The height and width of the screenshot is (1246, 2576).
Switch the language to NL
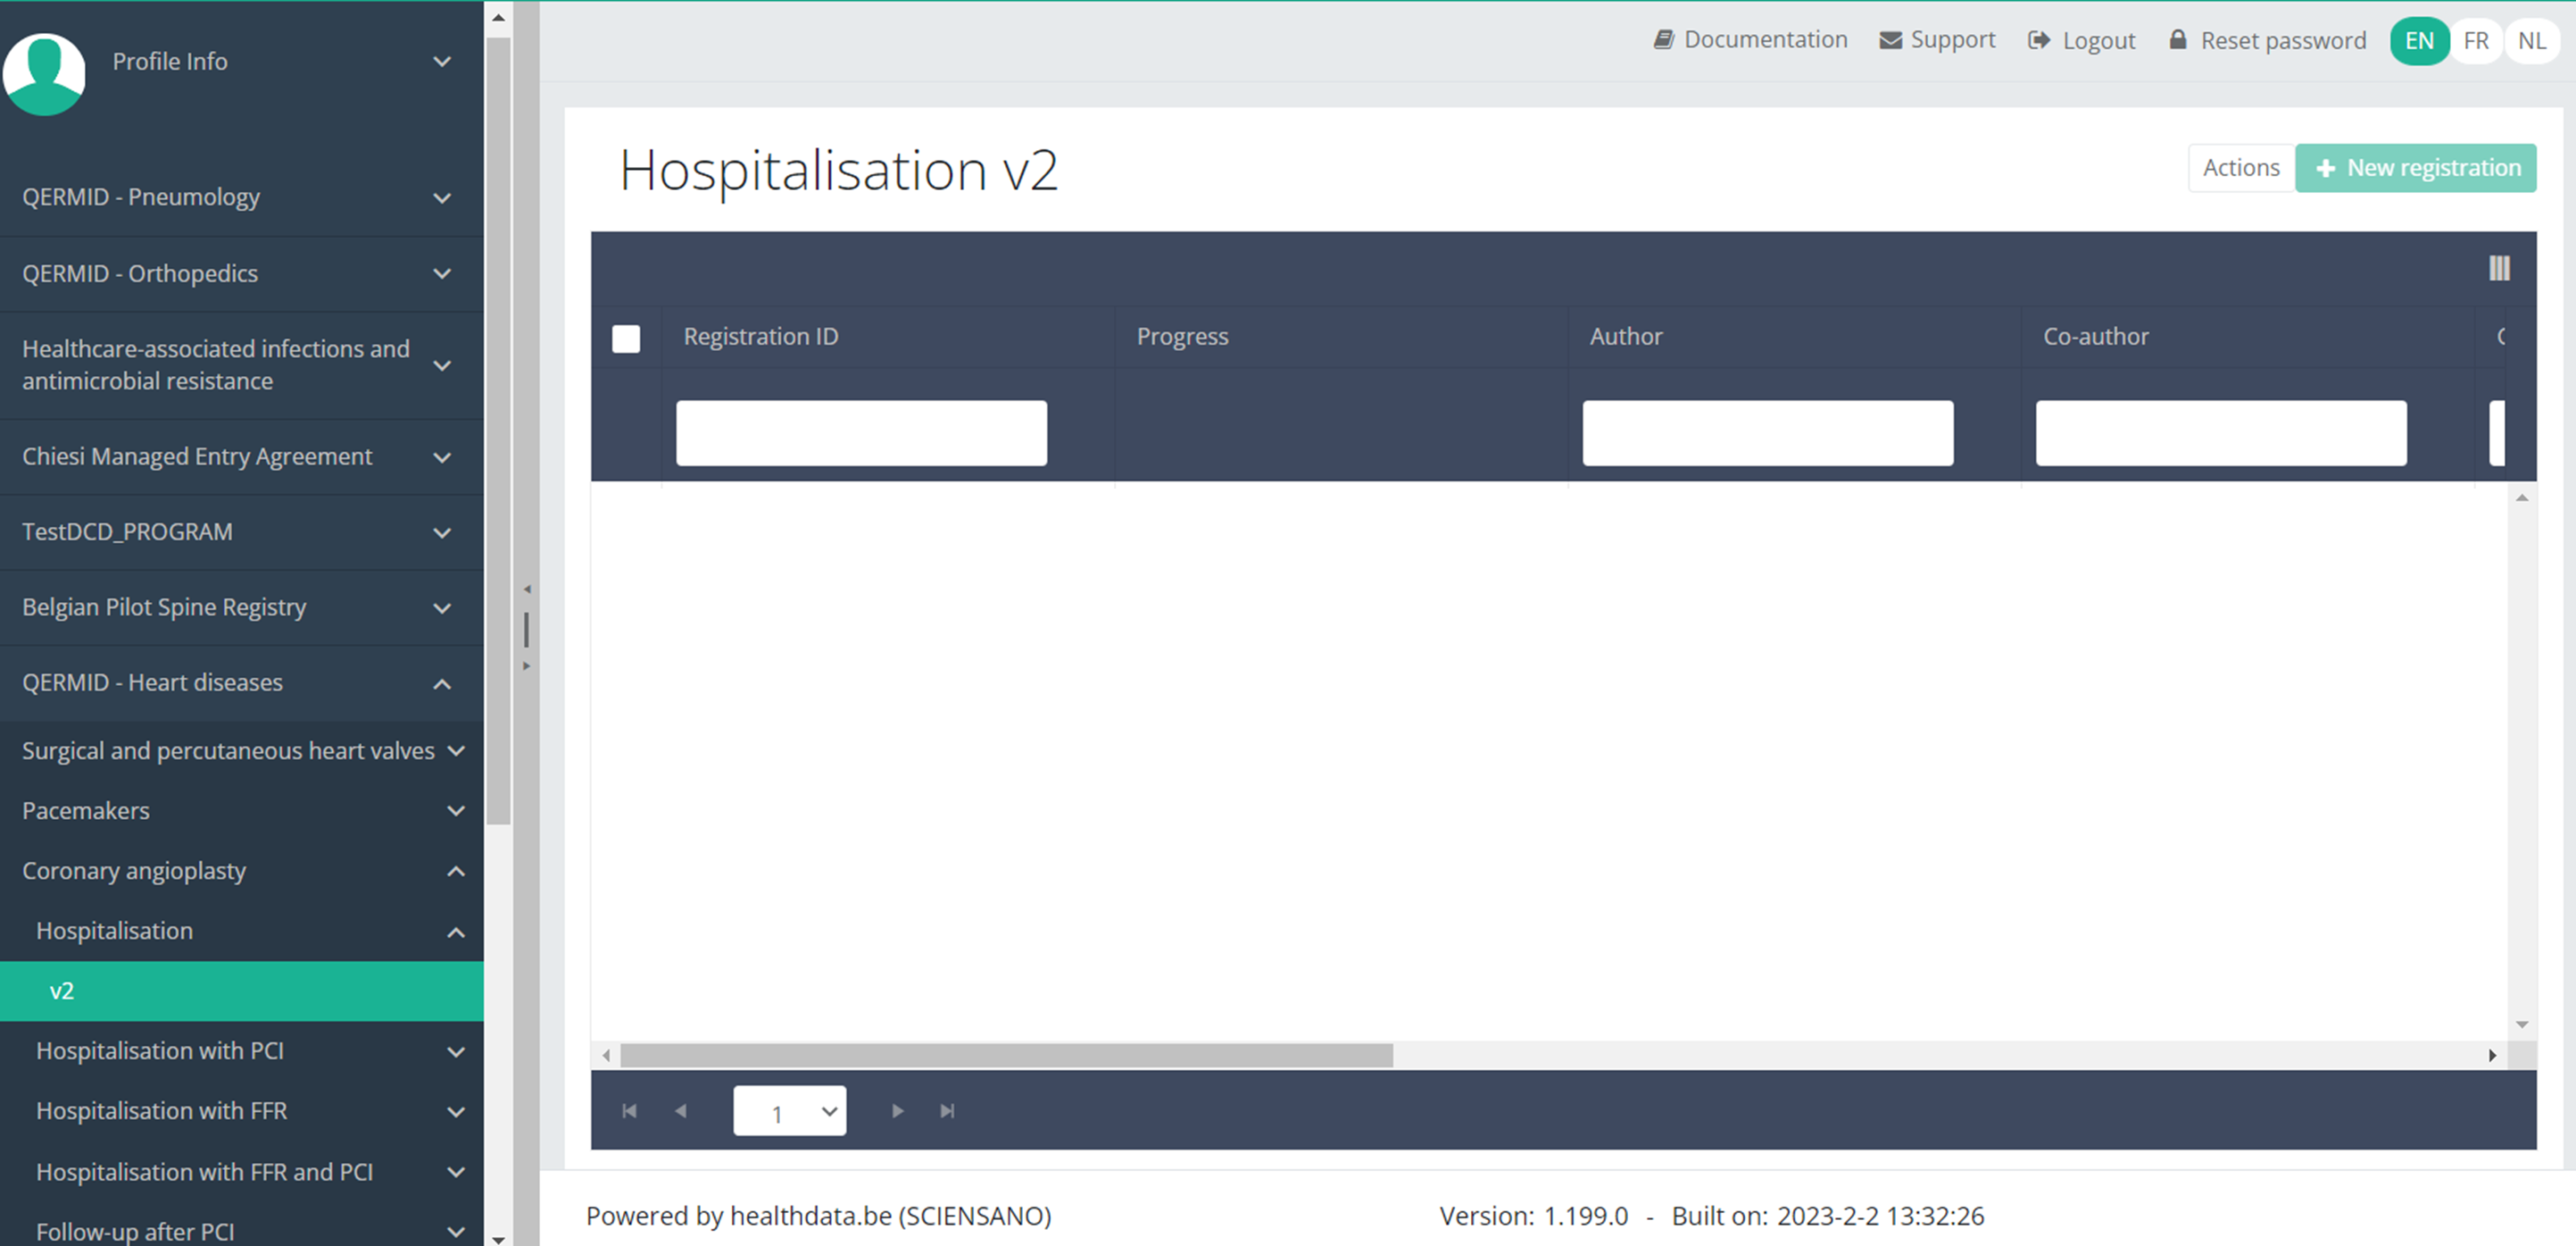click(2531, 41)
